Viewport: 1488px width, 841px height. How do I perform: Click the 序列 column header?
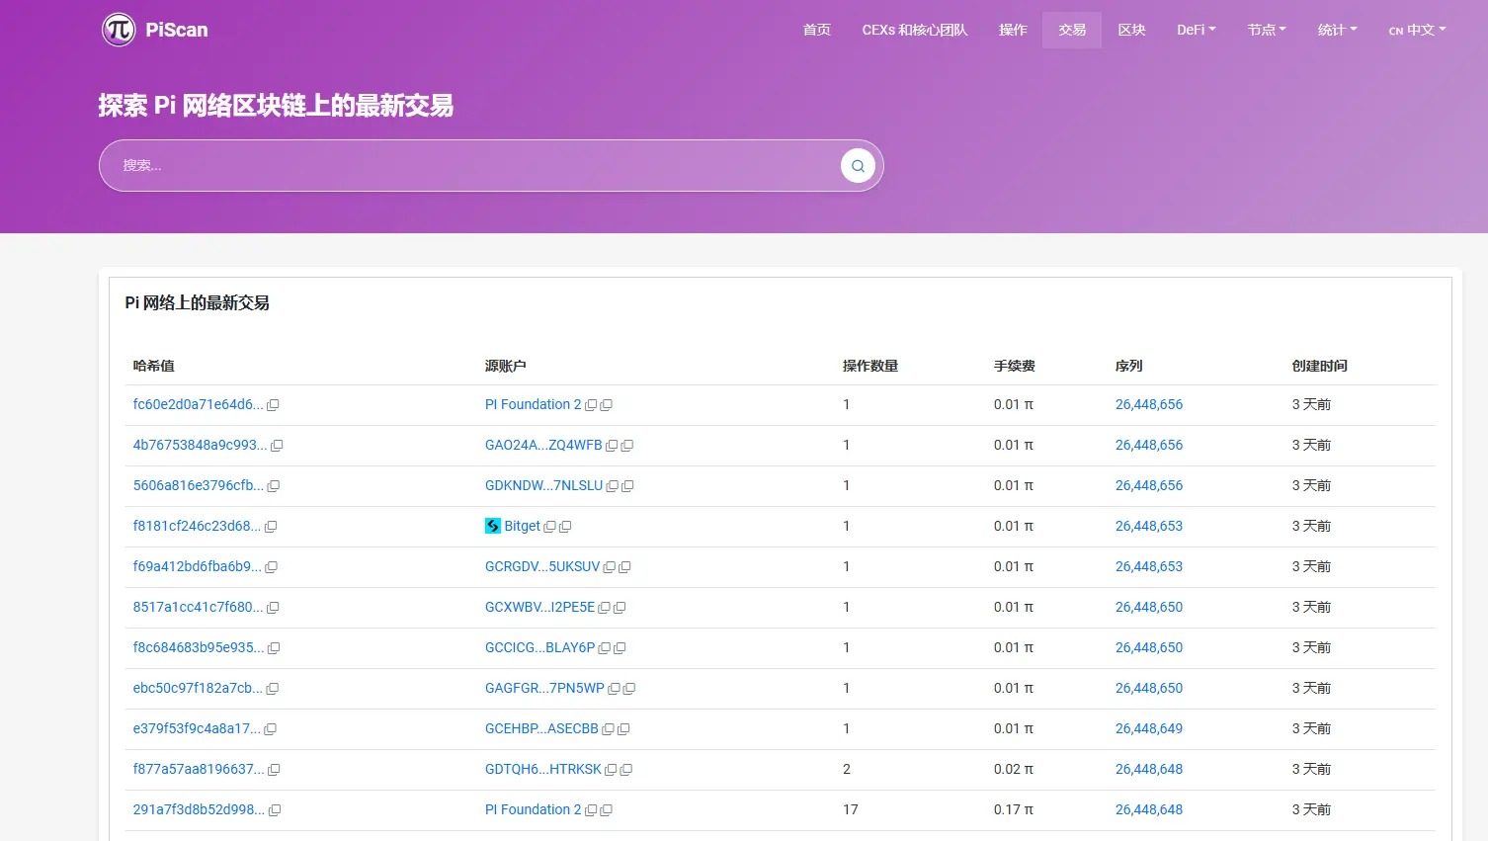pyautogui.click(x=1129, y=366)
